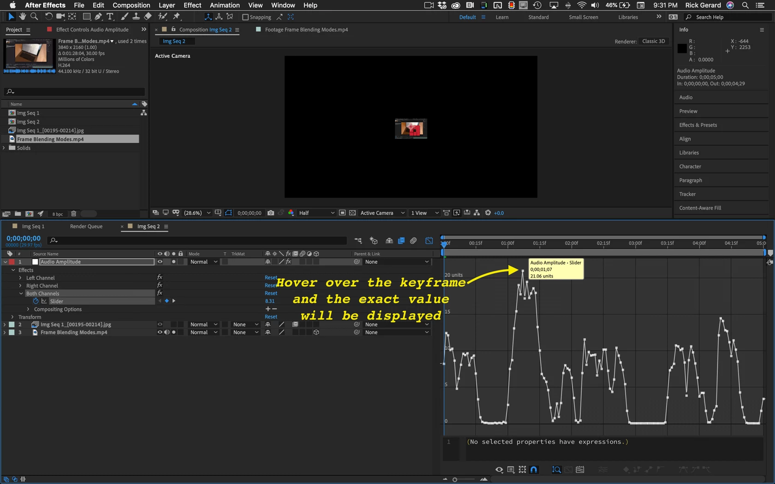Click the delete trash icon in Project panel
Viewport: 775px width, 484px height.
click(74, 214)
